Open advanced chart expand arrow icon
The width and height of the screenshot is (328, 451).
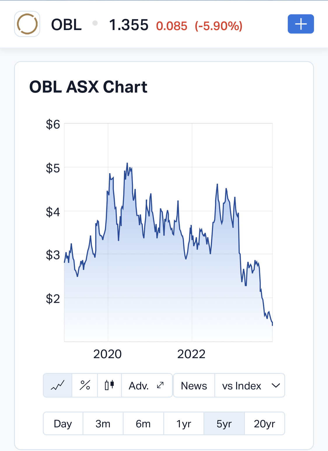(160, 385)
